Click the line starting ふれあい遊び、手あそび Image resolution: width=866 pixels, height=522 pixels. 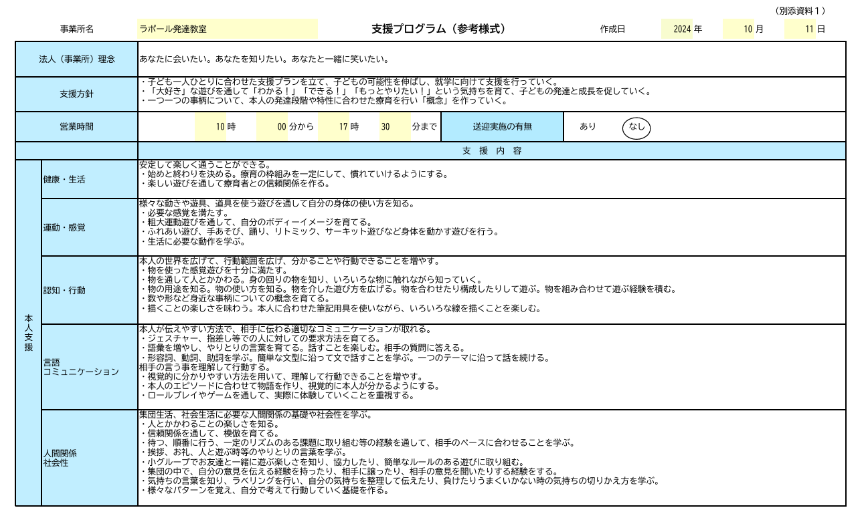pos(320,232)
